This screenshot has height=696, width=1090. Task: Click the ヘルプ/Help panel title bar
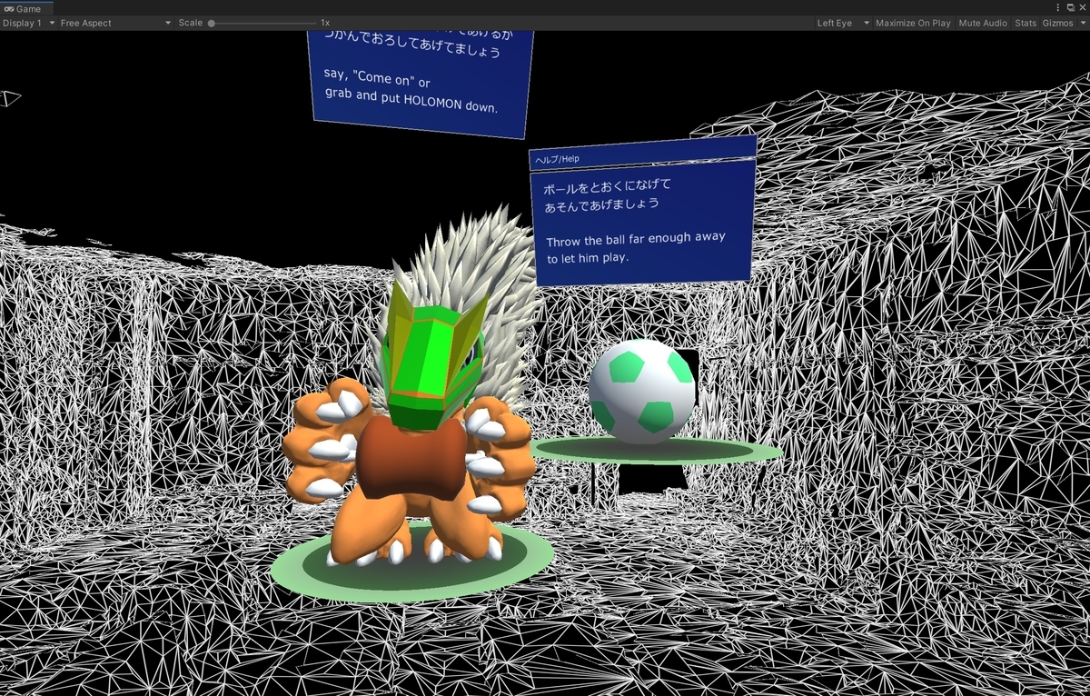click(x=643, y=154)
